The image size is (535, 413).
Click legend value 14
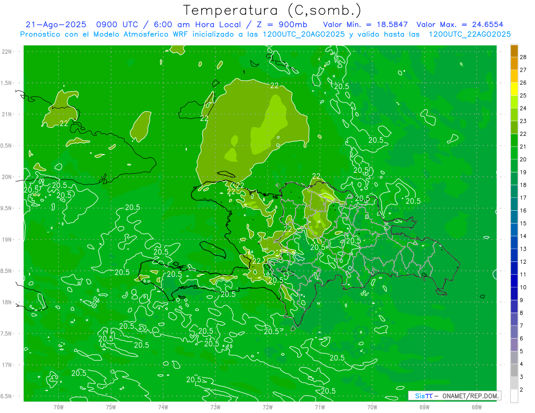(523, 236)
